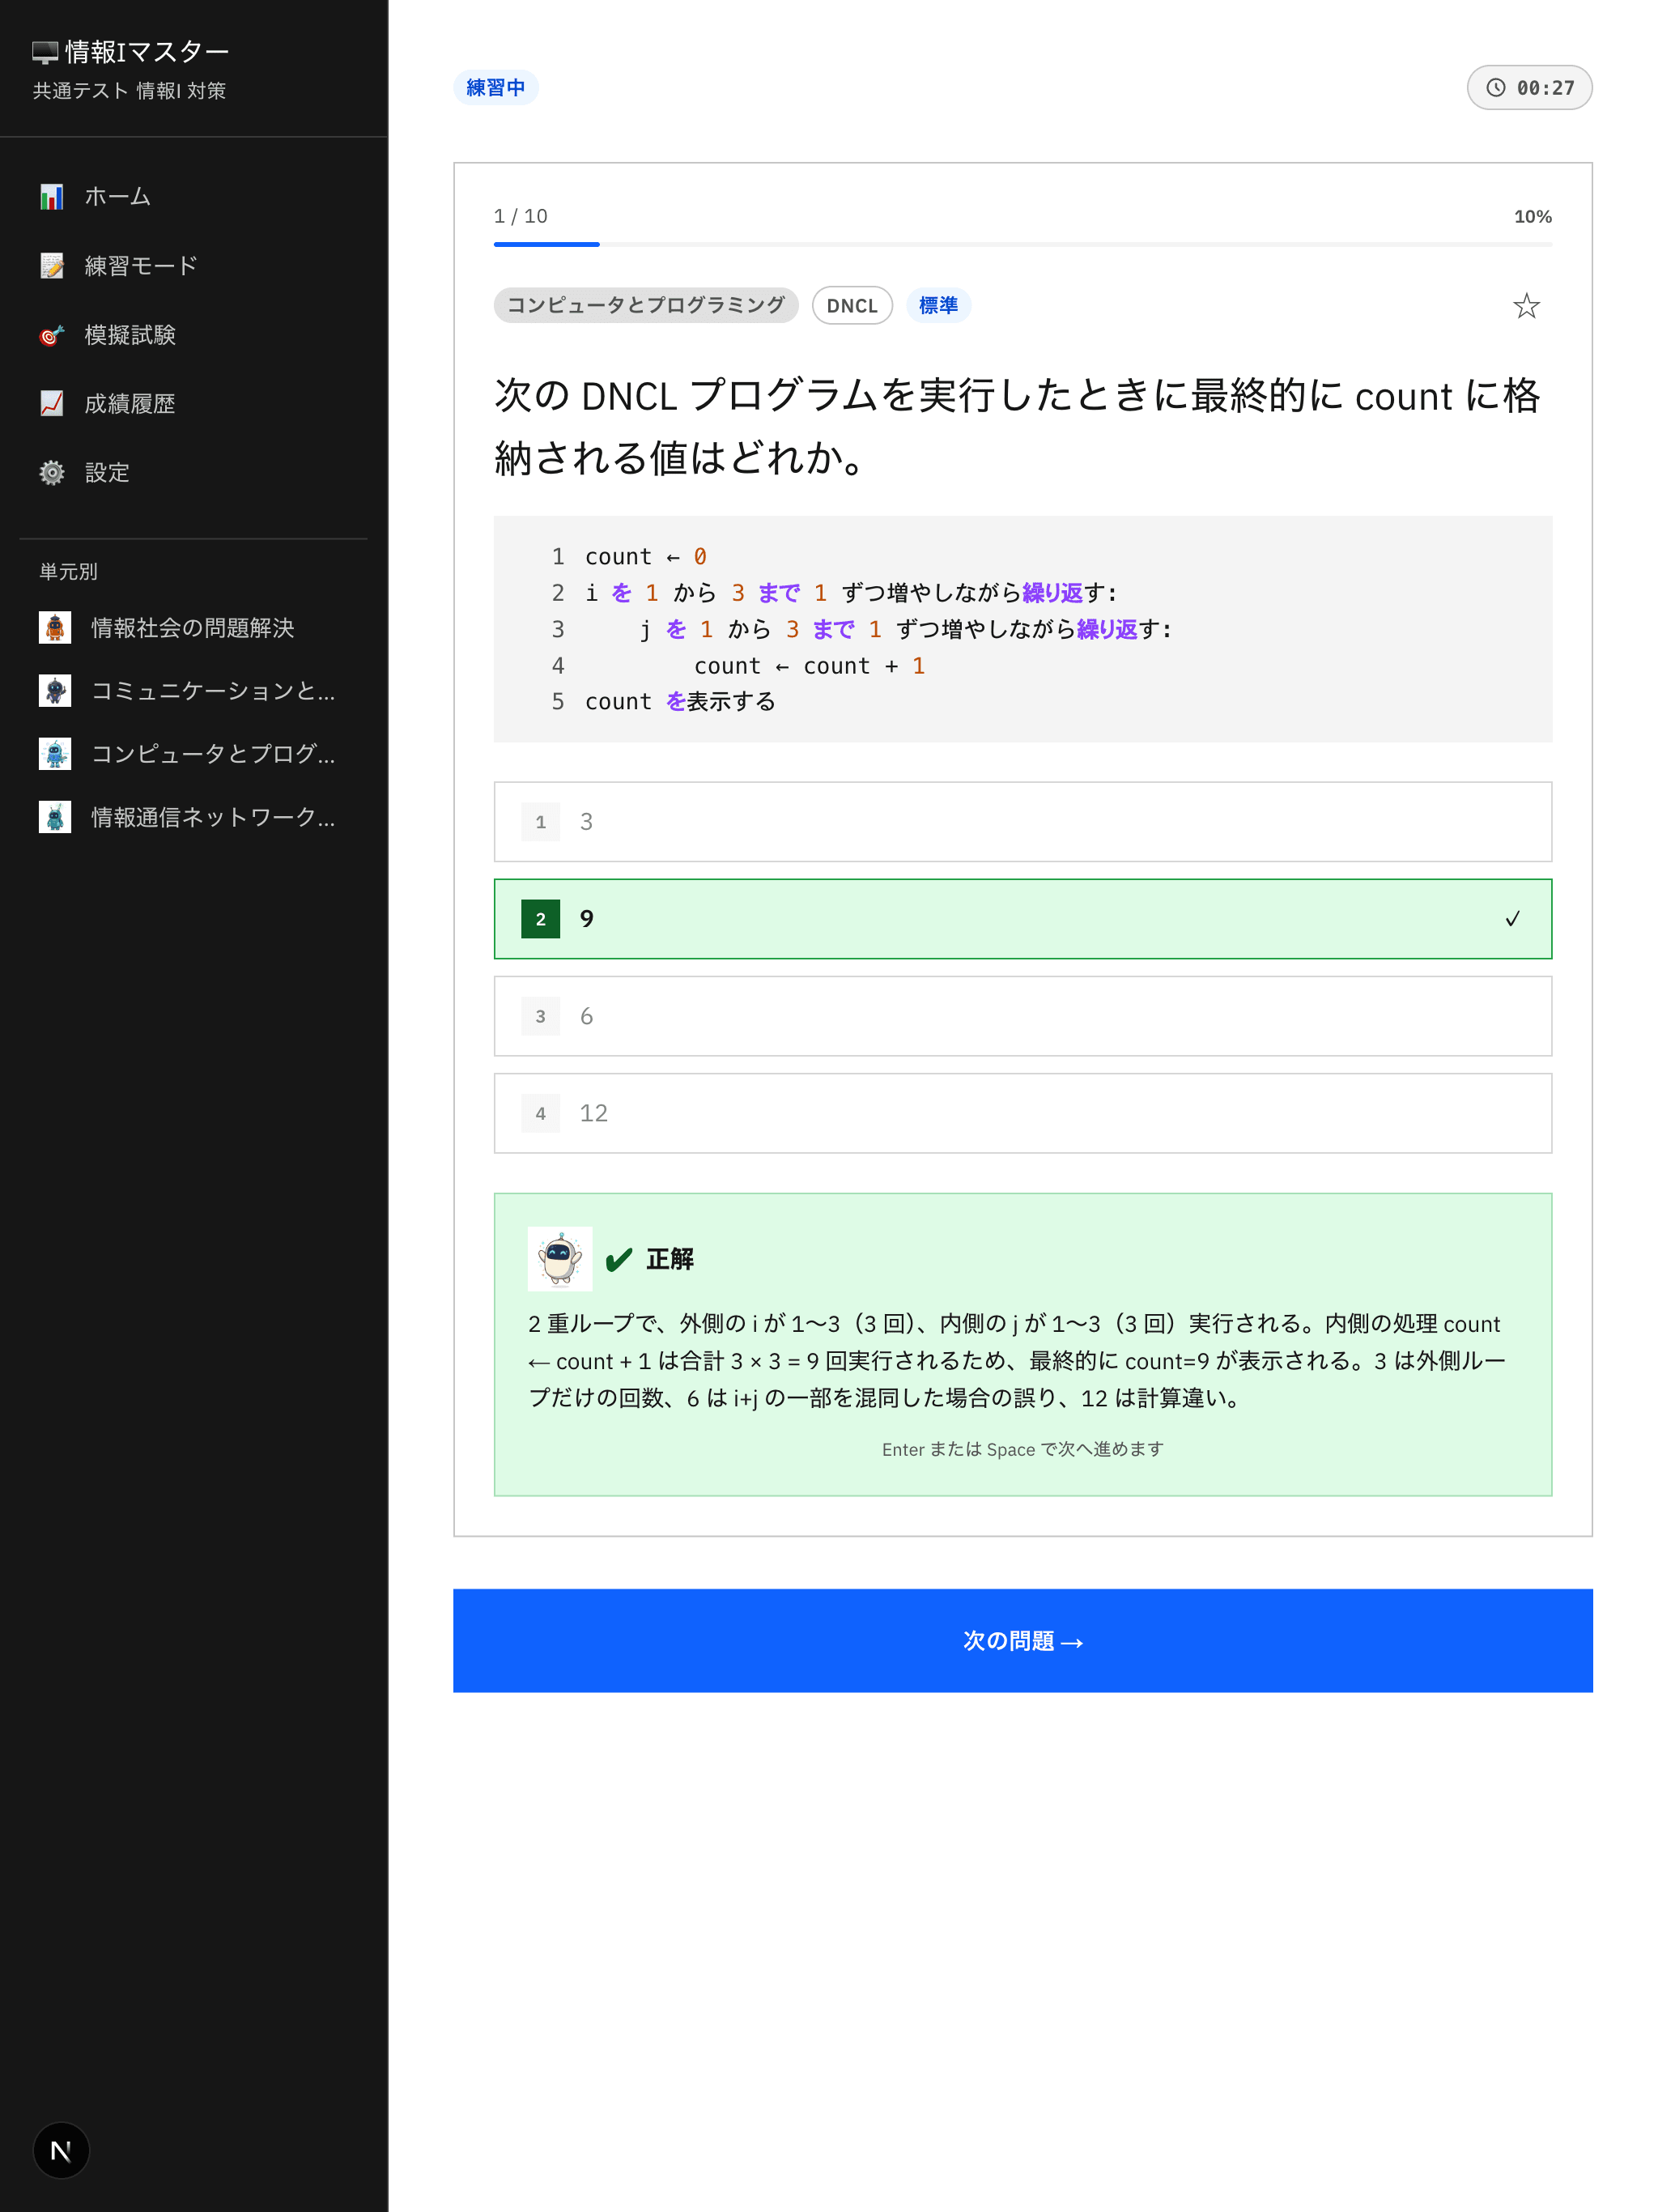Image resolution: width=1658 pixels, height=2212 pixels.
Task: Open 設定 with the gear icon
Action: pyautogui.click(x=52, y=472)
